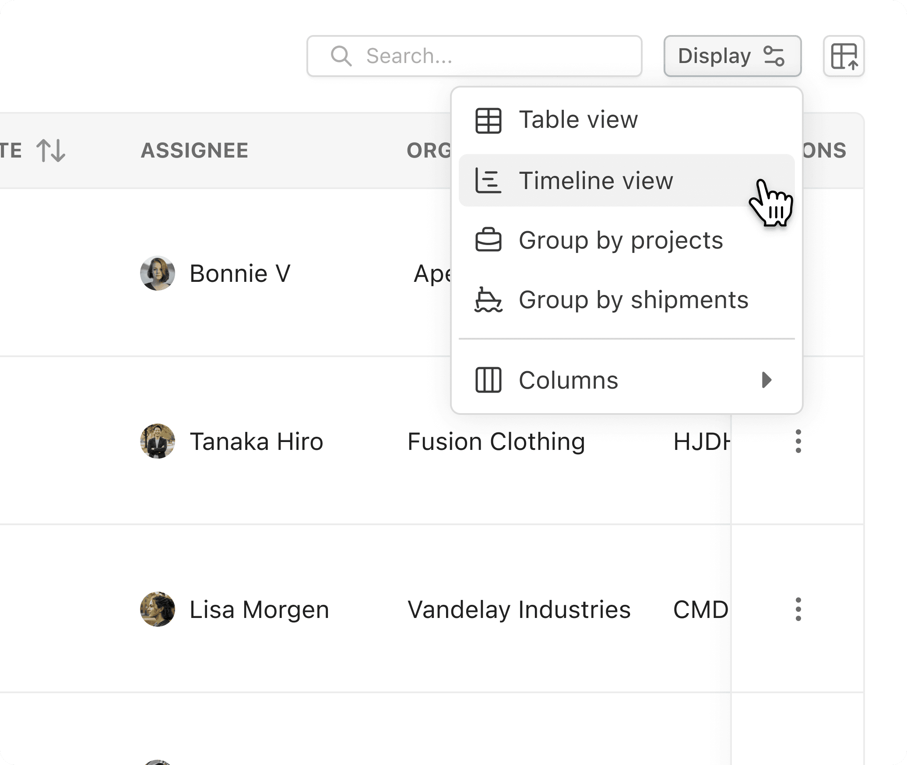Select Table view from menu
The image size is (907, 765).
578,120
